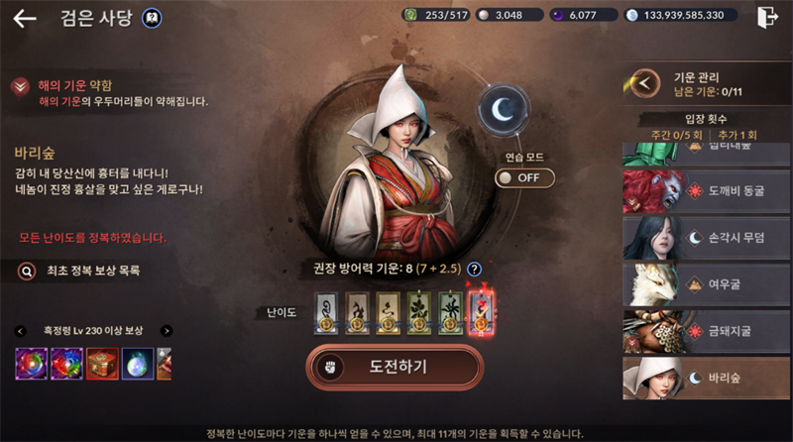
Task: Click the exit door icon
Action: pos(766,17)
